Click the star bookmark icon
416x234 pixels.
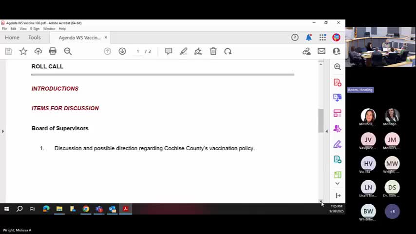click(23, 51)
